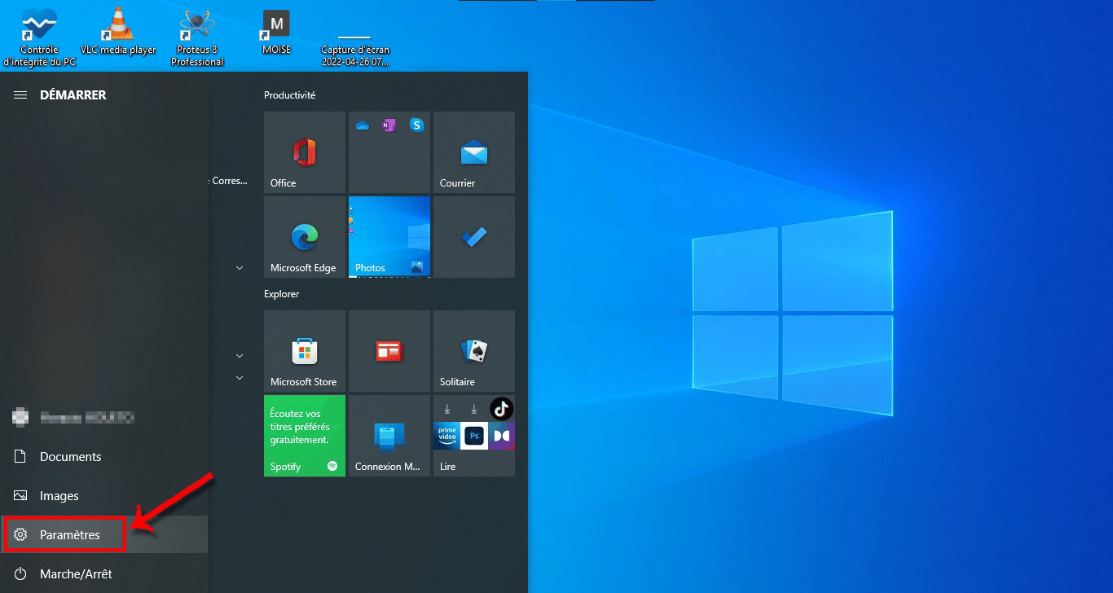Viewport: 1113px width, 593px height.
Task: Open the Contrôle d'intégrité du PC desktop shortcut
Action: (x=39, y=37)
